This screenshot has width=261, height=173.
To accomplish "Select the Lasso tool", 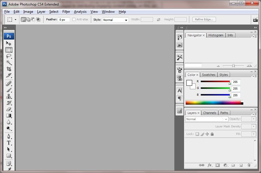I will coord(9,56).
